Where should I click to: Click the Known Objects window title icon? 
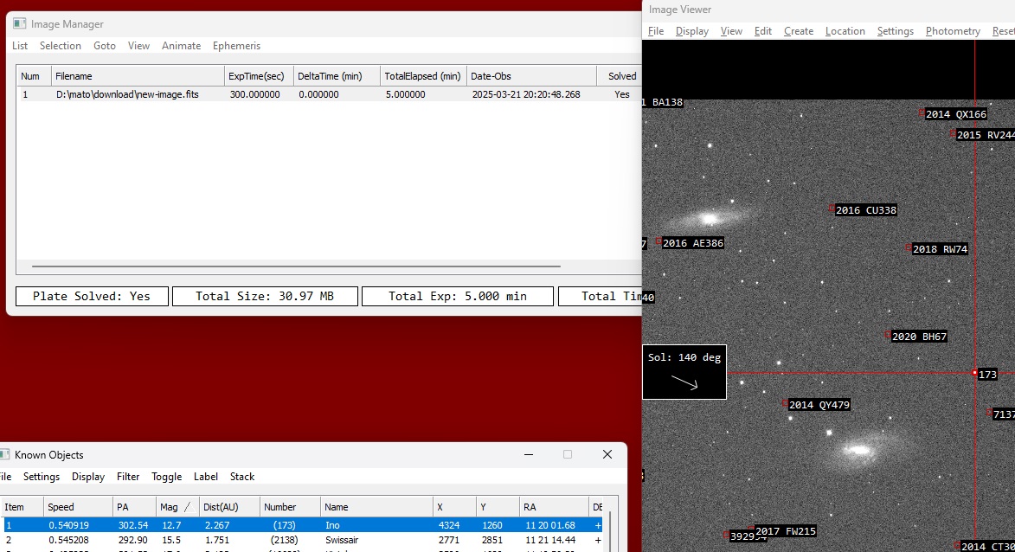(4, 454)
